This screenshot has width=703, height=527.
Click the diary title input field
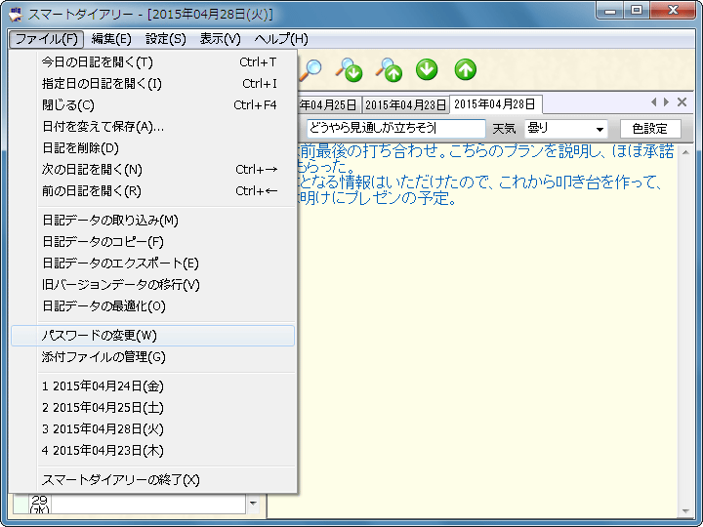(x=395, y=129)
